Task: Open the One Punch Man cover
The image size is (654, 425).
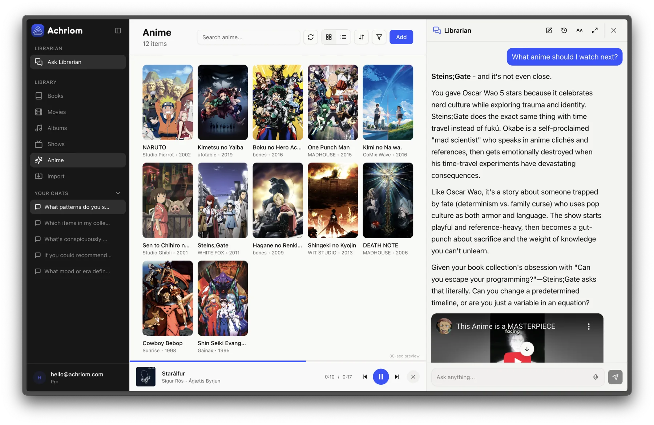Action: click(333, 102)
